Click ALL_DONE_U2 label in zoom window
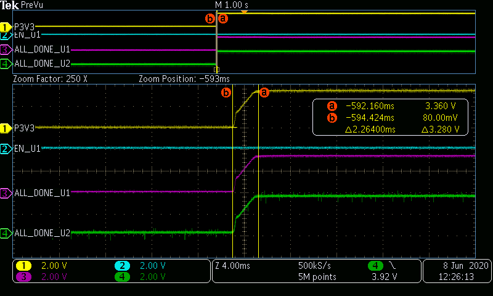This screenshot has height=296, width=493. point(42,233)
